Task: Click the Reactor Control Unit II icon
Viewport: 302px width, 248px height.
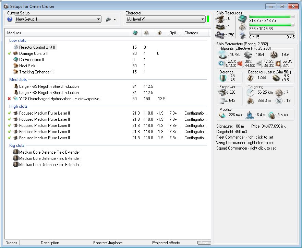Action: point(16,47)
